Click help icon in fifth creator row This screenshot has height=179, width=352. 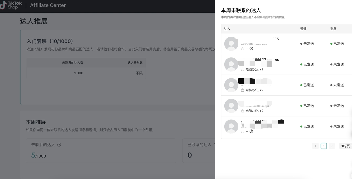point(251,131)
